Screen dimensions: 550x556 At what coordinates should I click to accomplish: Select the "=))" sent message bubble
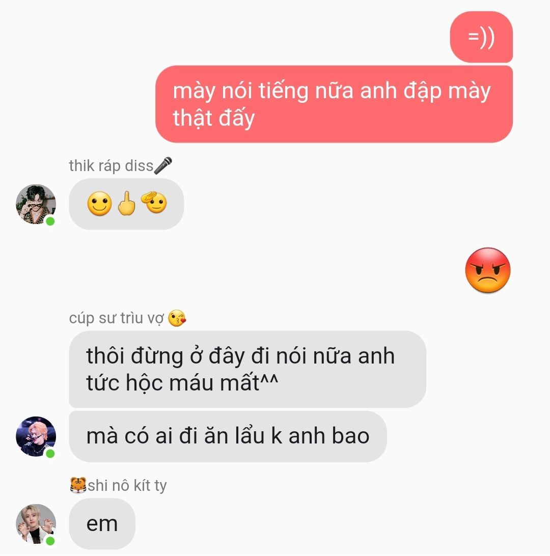coord(481,37)
